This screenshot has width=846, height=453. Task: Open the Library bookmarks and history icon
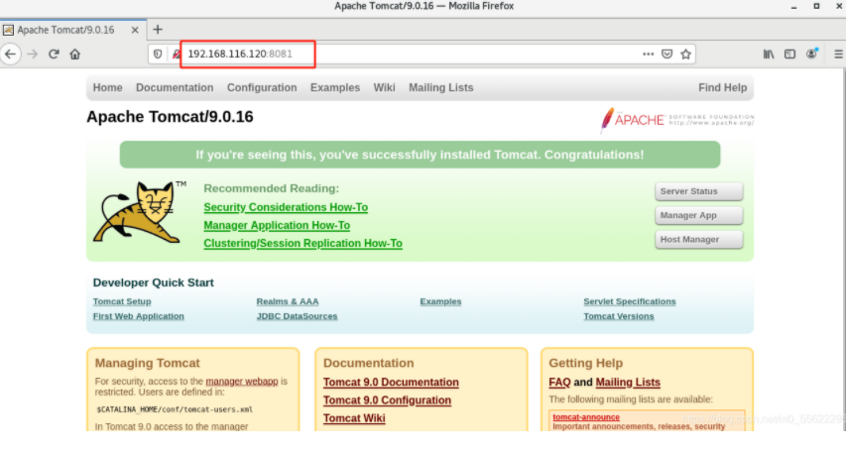pyautogui.click(x=769, y=54)
